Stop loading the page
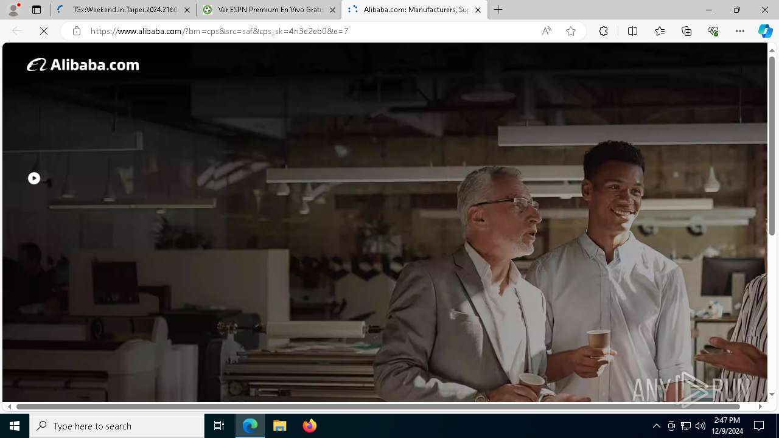 pyautogui.click(x=44, y=31)
